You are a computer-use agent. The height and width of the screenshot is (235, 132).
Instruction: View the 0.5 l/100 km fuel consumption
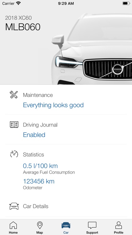(40, 166)
